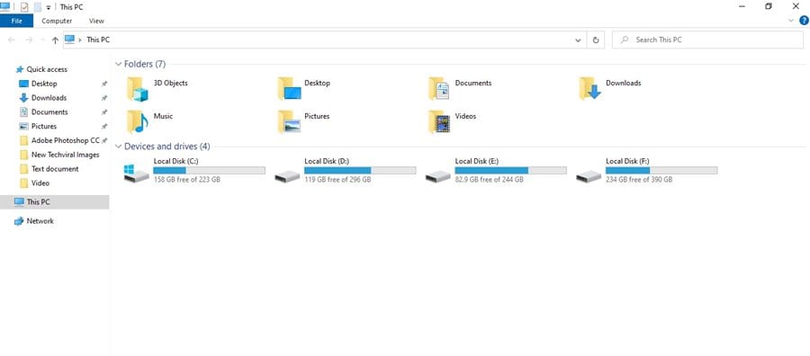The height and width of the screenshot is (356, 810).
Task: Go up one level with Up arrow
Action: pos(55,40)
